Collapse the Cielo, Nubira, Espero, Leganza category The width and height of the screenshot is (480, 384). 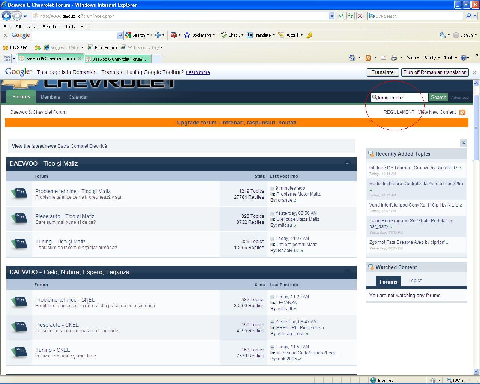347,272
